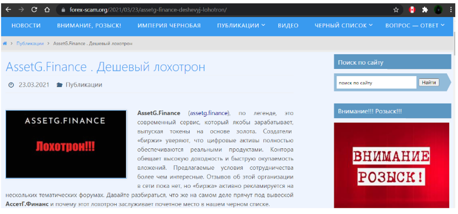
Task: Bookmark this page with the star icon
Action: (x=396, y=10)
